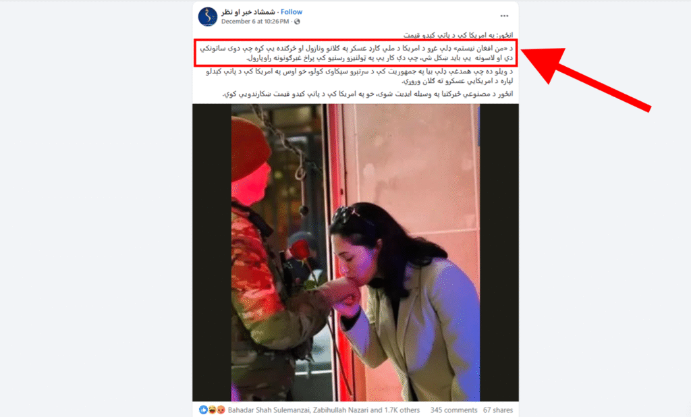
Task: Click the paragraph inside the red box
Action: pyautogui.click(x=356, y=53)
